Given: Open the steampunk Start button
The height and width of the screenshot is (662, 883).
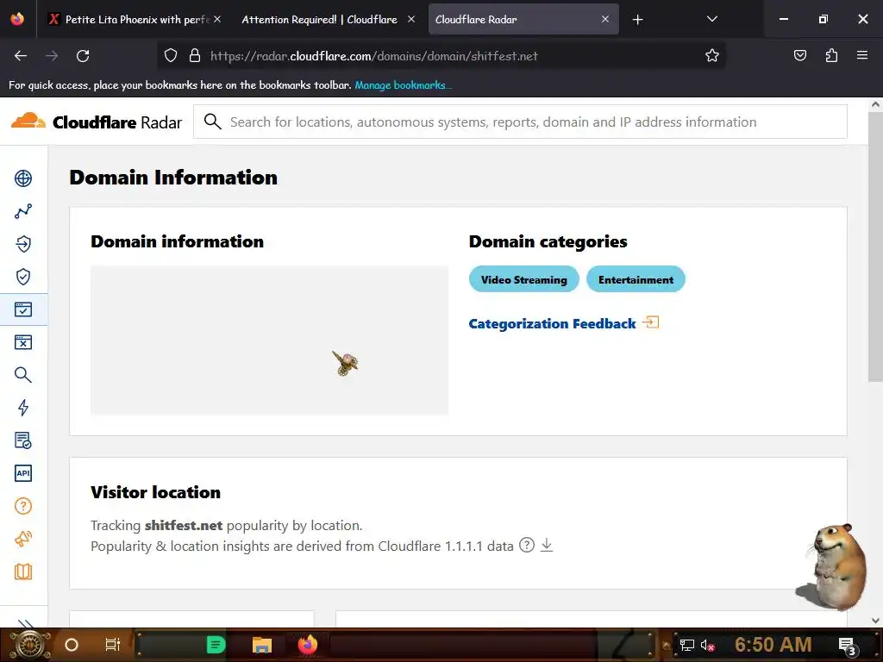Looking at the screenshot, I should (x=28, y=645).
